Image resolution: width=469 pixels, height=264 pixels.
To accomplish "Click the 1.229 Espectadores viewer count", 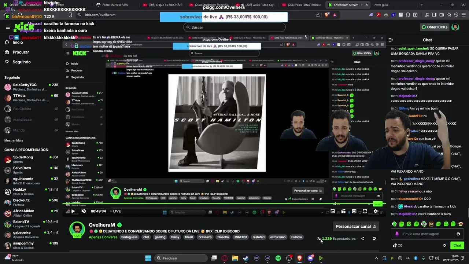I will pyautogui.click(x=336, y=239).
